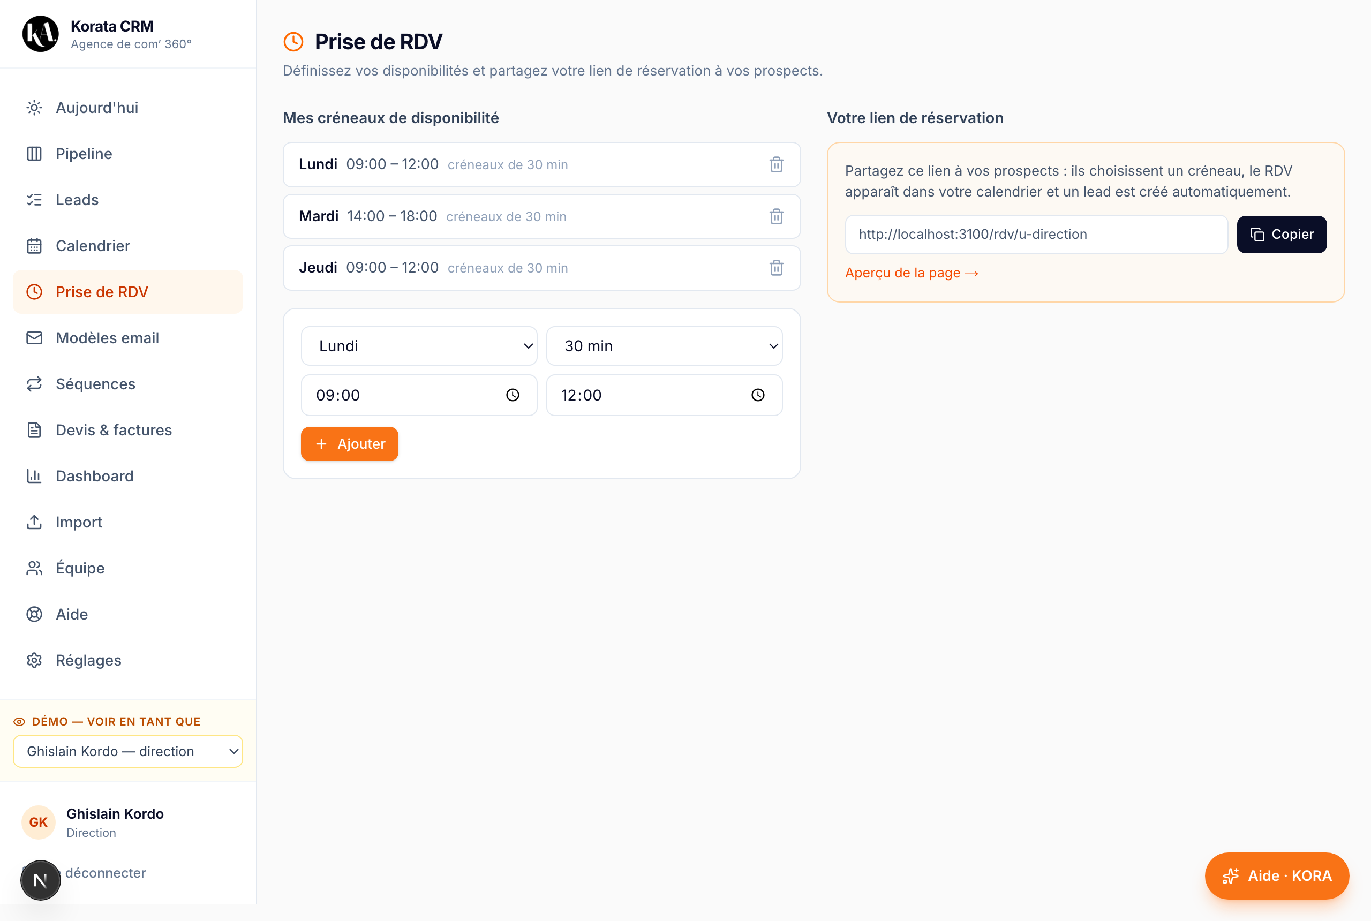Screen dimensions: 1371x921
Task: Open the Aide · KORA assistant
Action: tap(1276, 876)
